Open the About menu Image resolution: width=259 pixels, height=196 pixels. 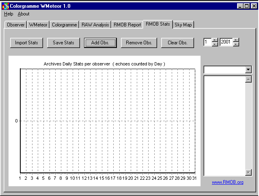[24, 14]
